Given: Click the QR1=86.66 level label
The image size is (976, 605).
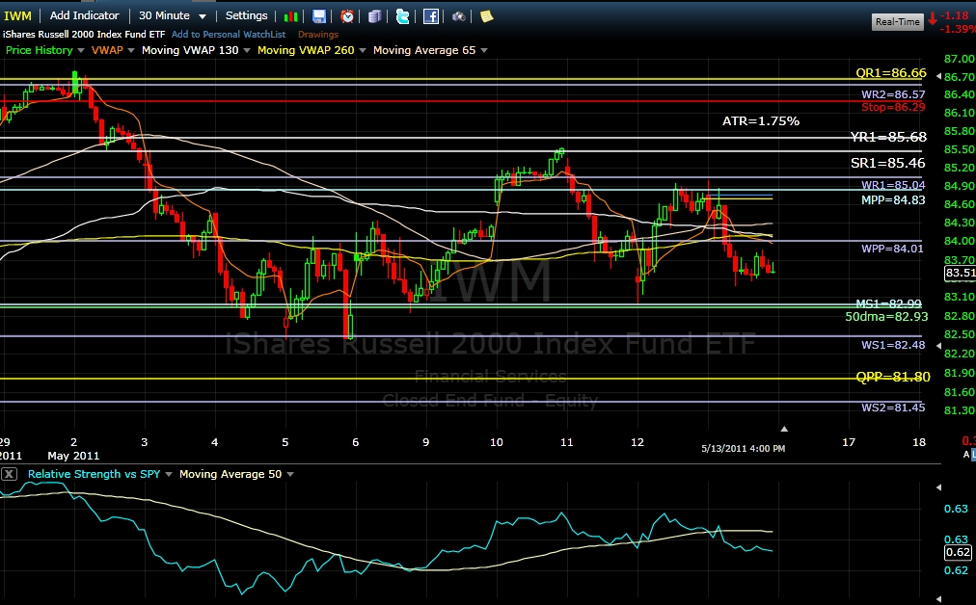Looking at the screenshot, I should 891,73.
